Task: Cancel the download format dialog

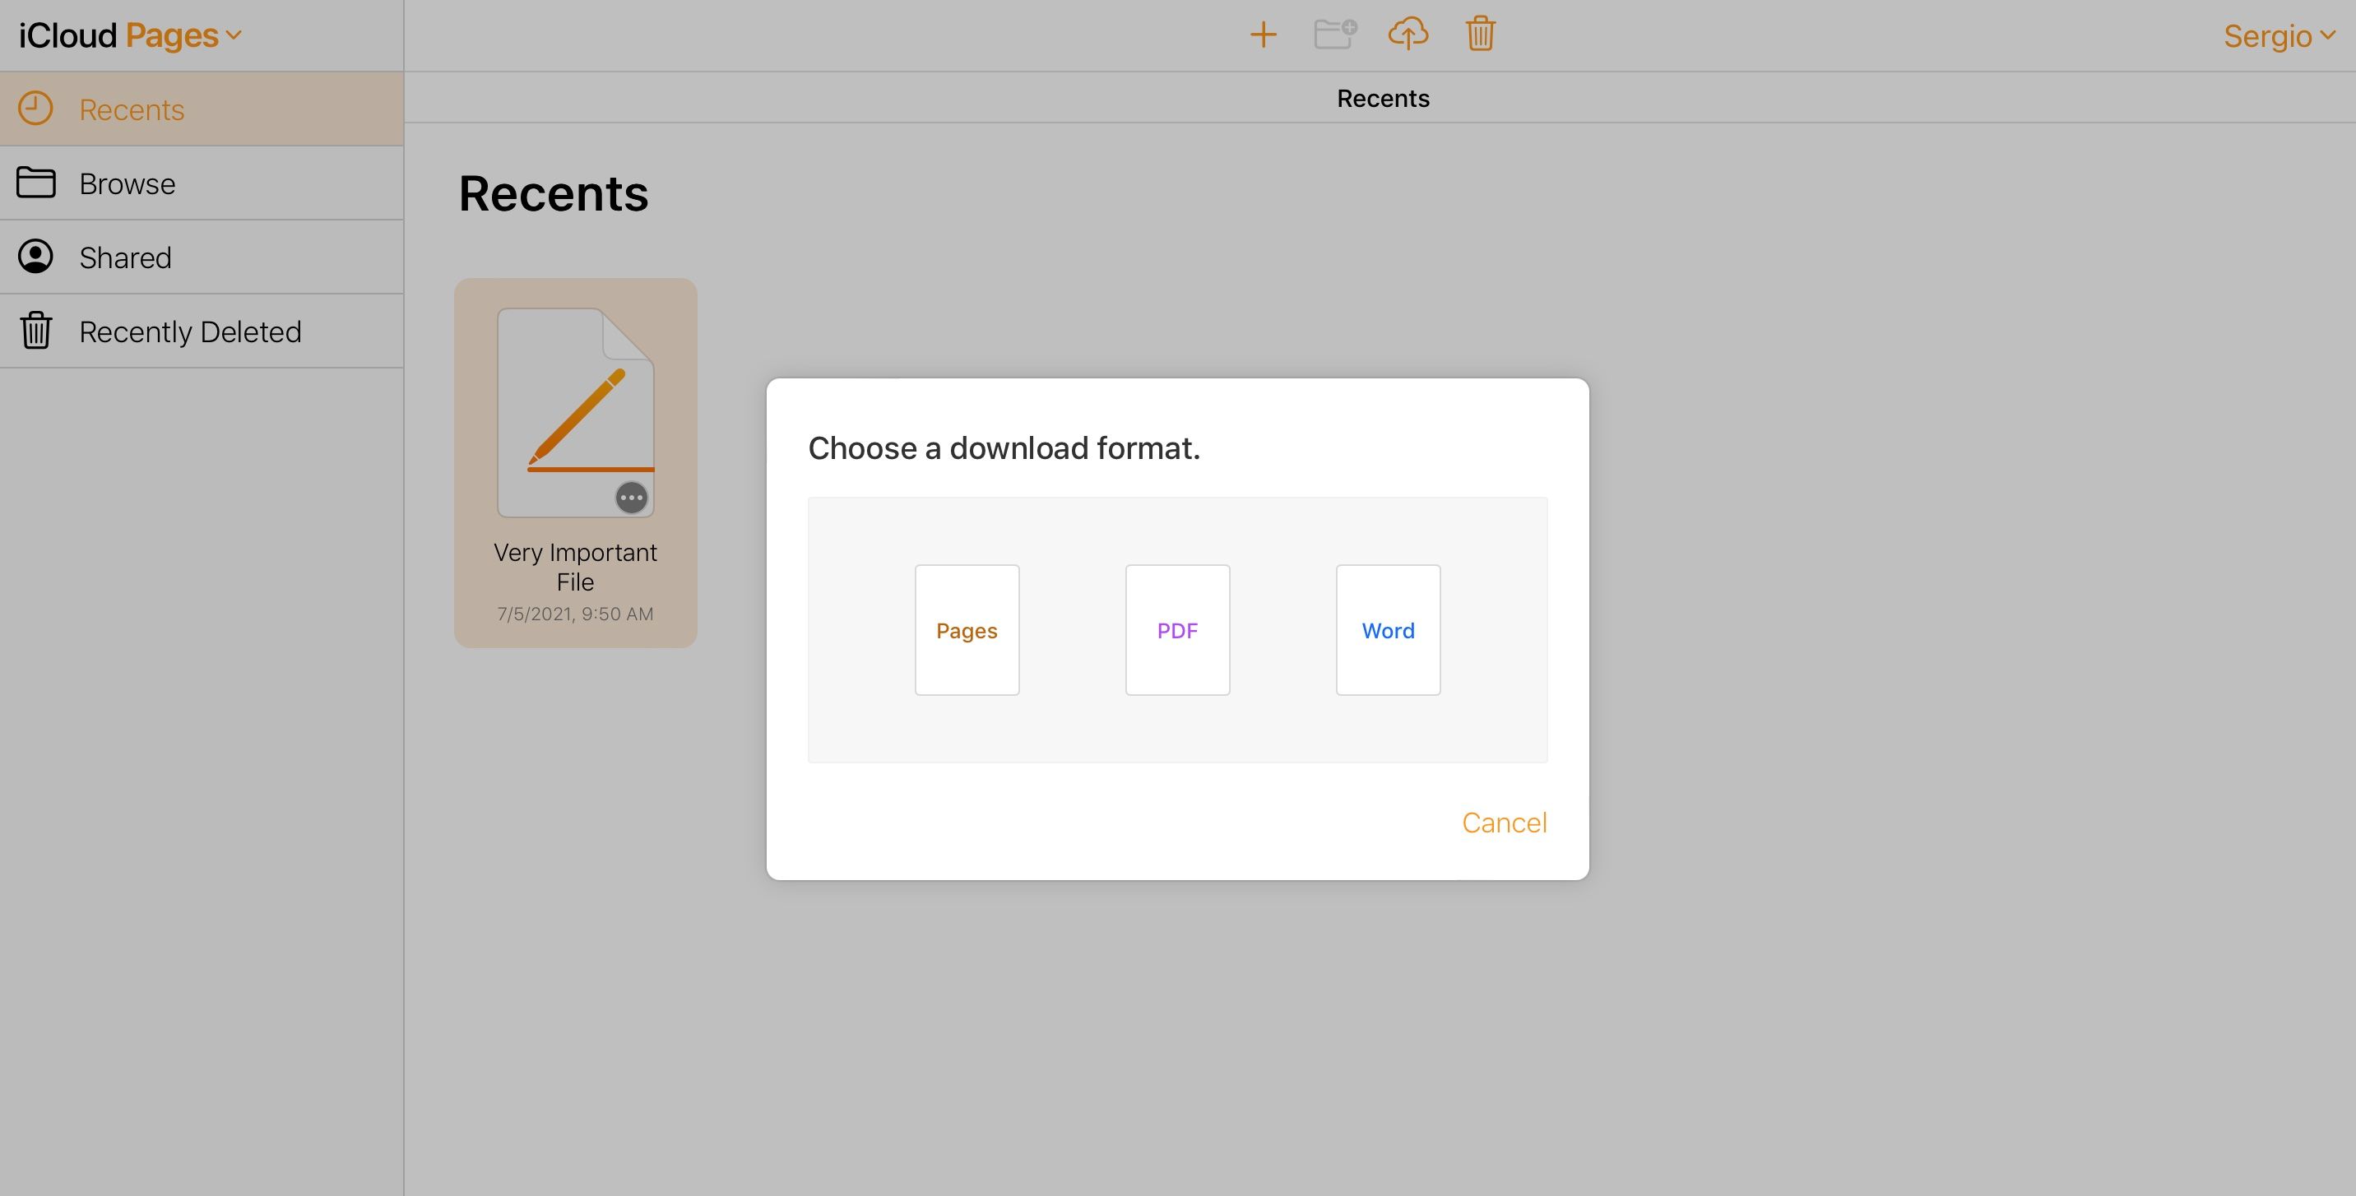Action: (x=1504, y=823)
